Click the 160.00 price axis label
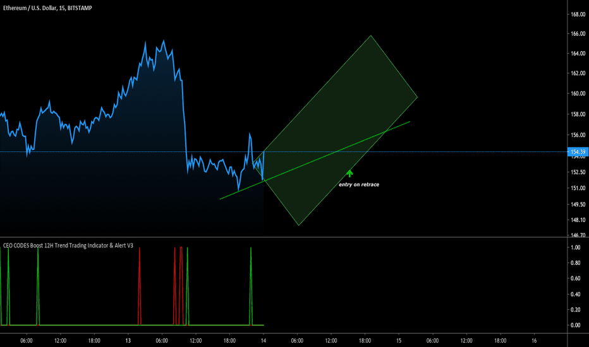Screen dimensions: 589x347 [x=578, y=93]
